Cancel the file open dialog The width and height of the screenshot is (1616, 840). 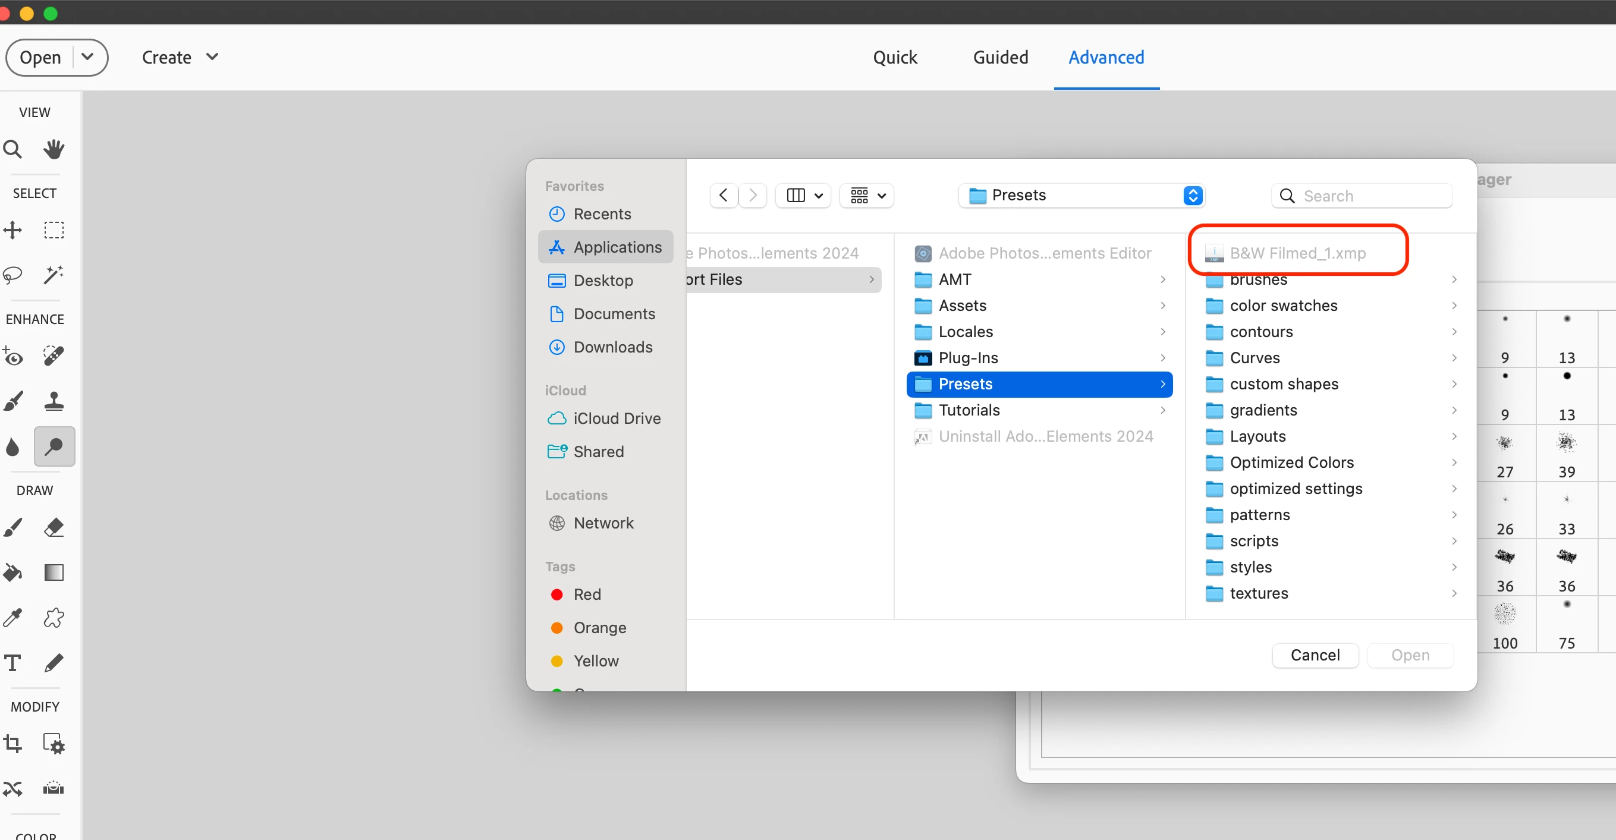pos(1315,655)
